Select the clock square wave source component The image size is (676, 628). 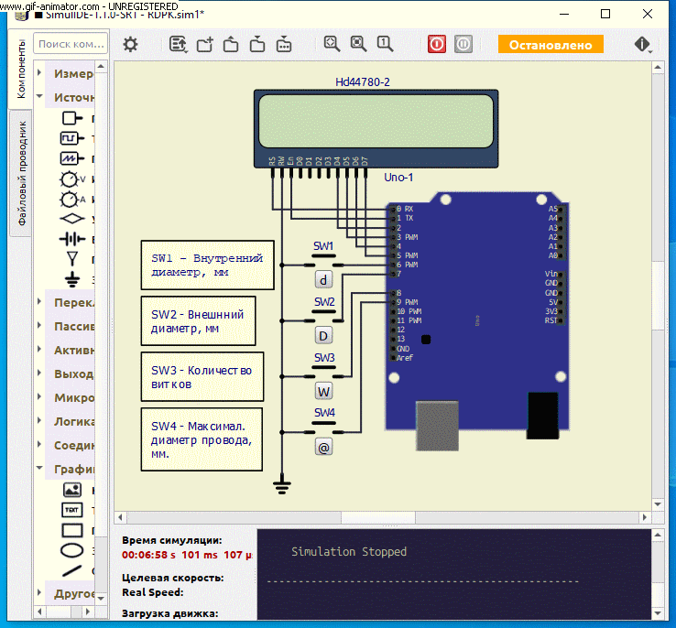pos(72,138)
